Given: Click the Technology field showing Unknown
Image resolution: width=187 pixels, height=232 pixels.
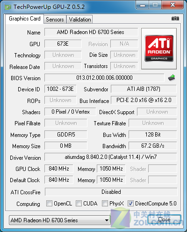Looking at the screenshot, I should pos(63,55).
